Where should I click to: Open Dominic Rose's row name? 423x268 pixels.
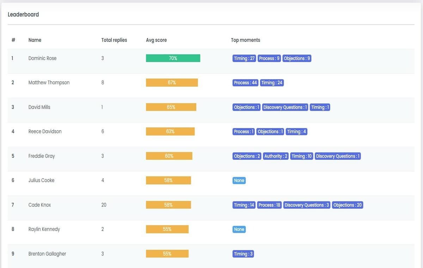click(x=42, y=58)
